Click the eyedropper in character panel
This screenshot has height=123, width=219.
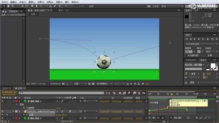click(208, 65)
